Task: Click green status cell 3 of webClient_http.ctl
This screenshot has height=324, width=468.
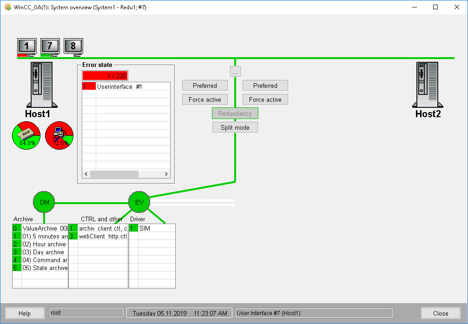Action: click(x=73, y=236)
